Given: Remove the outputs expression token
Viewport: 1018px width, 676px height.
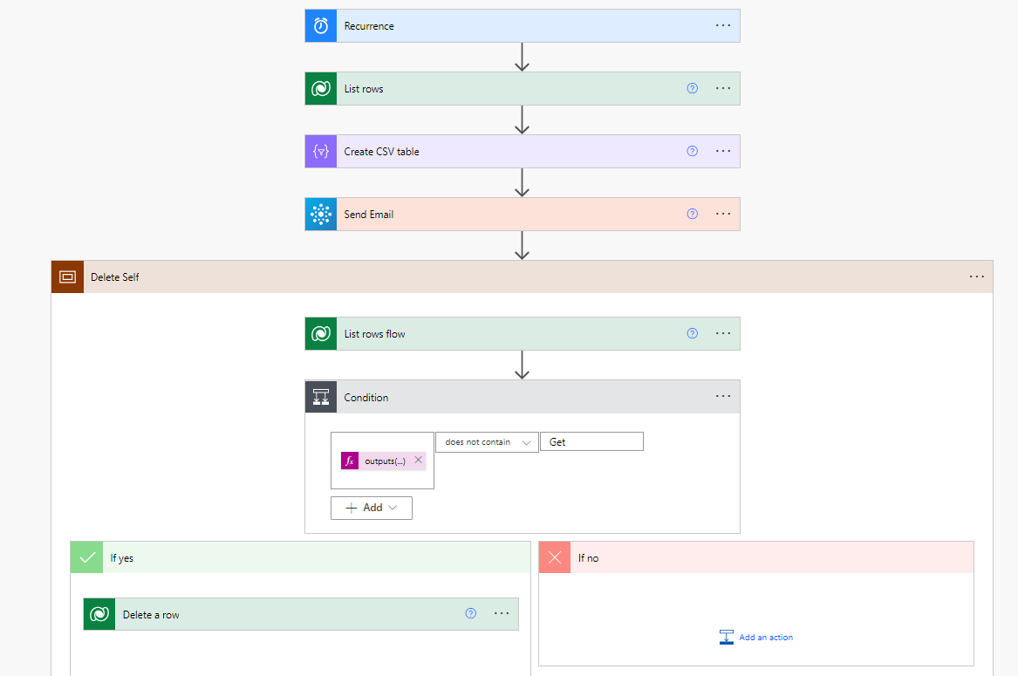Looking at the screenshot, I should (418, 460).
